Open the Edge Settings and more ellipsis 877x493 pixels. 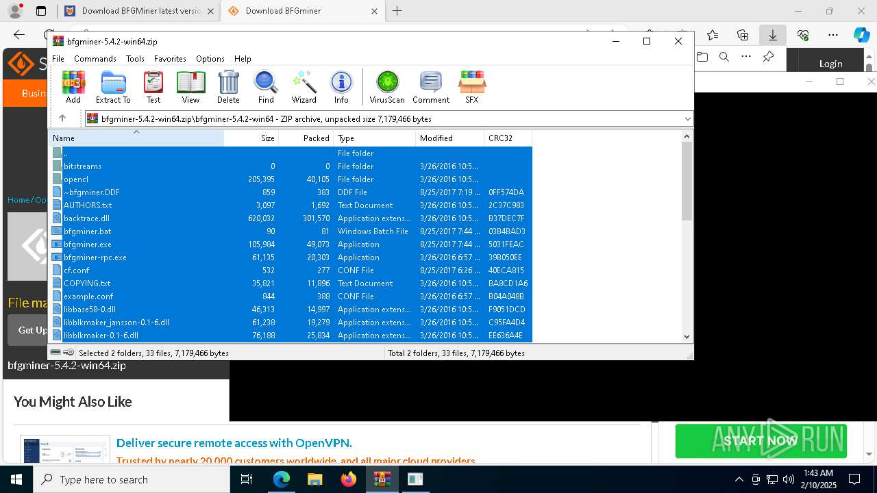point(833,35)
